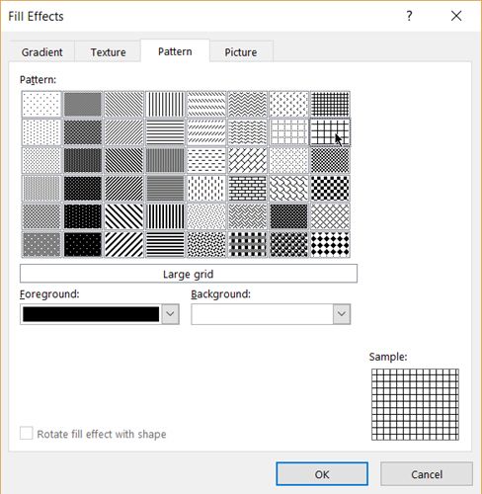Open the Foreground color dropdown arrow
This screenshot has height=494, width=482.
tap(170, 314)
